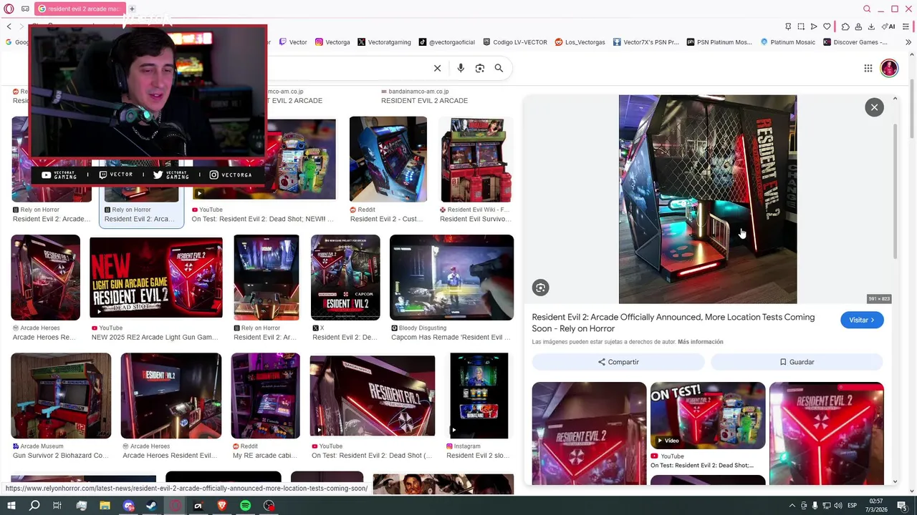917x515 pixels.
Task: Select the resident evil 2 arcade tab
Action: [80, 9]
